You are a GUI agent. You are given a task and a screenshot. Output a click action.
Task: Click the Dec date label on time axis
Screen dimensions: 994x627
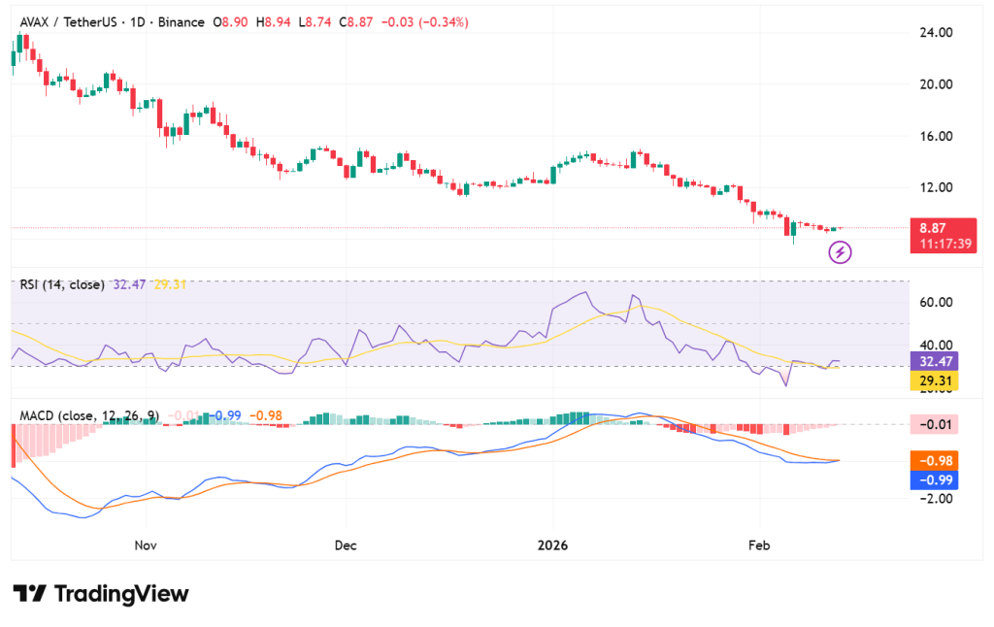pos(347,545)
